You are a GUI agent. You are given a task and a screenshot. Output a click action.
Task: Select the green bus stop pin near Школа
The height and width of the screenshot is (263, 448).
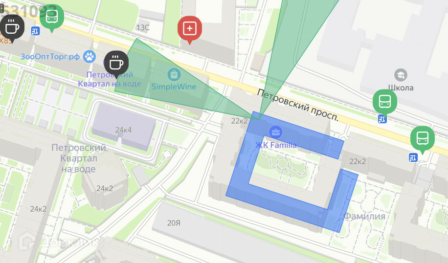(385, 102)
